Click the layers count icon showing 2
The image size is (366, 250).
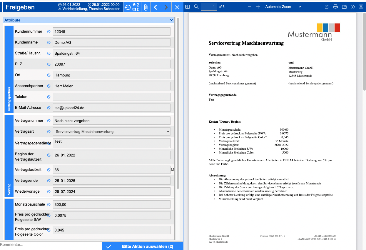click(136, 5)
